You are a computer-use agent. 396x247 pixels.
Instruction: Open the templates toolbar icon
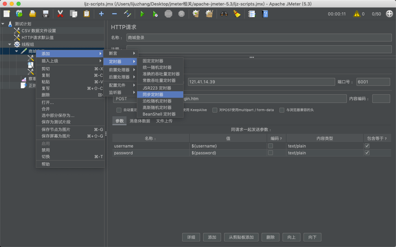coord(19,14)
